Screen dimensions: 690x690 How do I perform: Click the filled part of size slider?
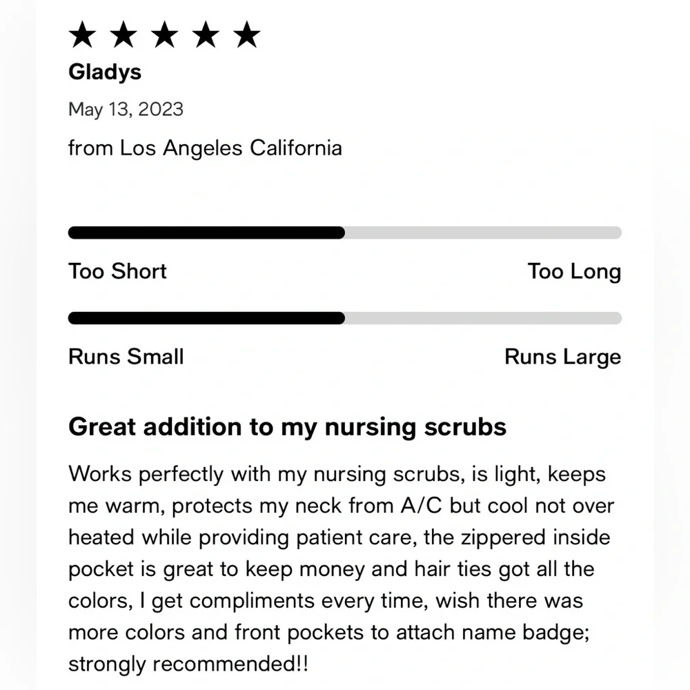point(206,318)
